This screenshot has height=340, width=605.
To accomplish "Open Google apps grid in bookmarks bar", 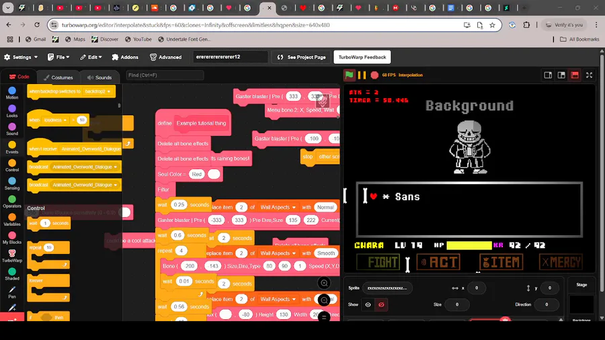I will point(10,40).
